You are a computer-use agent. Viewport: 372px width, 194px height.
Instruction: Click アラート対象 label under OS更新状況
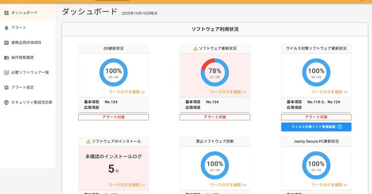[113, 117]
